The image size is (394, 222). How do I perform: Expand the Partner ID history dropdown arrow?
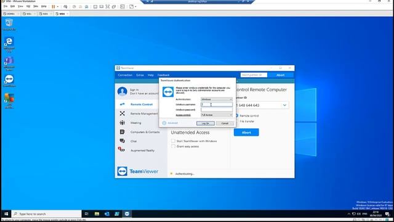click(284, 105)
